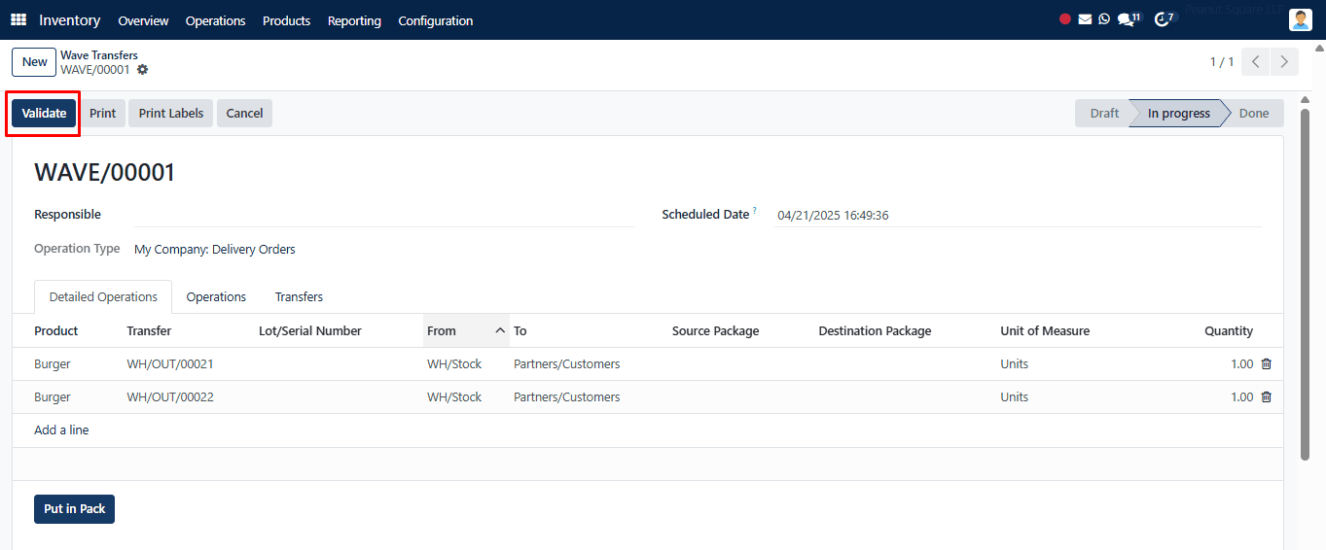Screen dimensions: 1326x550
Task: Open the WhatsApp icon in the top bar
Action: coord(1104,19)
